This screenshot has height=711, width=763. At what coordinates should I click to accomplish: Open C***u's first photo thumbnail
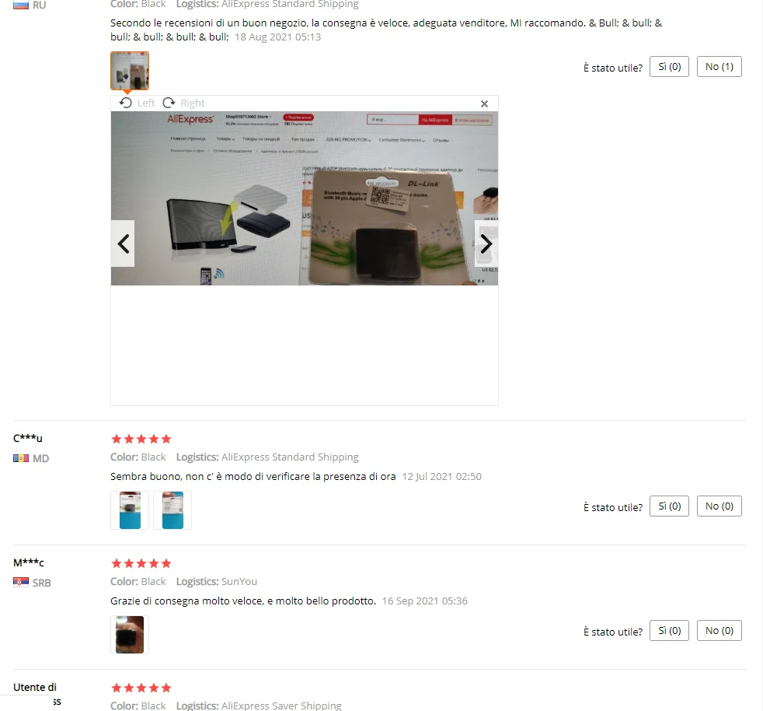coord(130,510)
